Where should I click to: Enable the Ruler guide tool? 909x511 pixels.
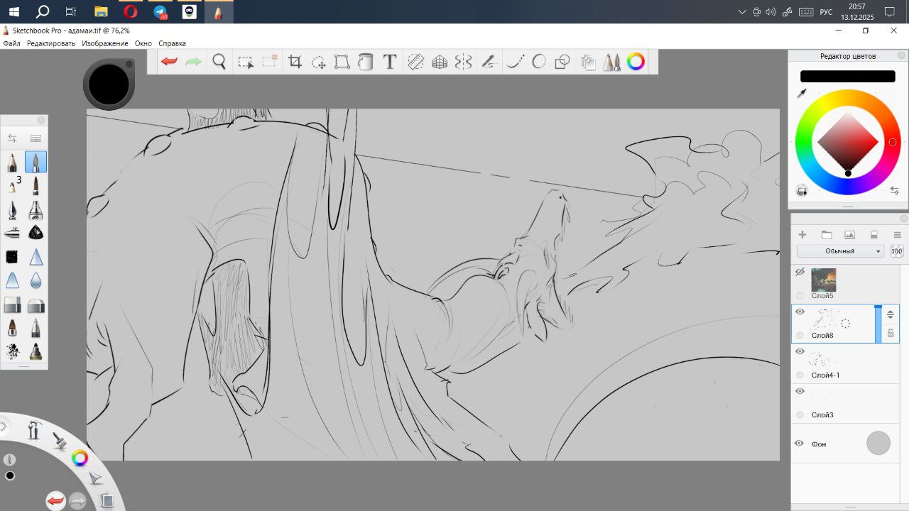pos(415,62)
